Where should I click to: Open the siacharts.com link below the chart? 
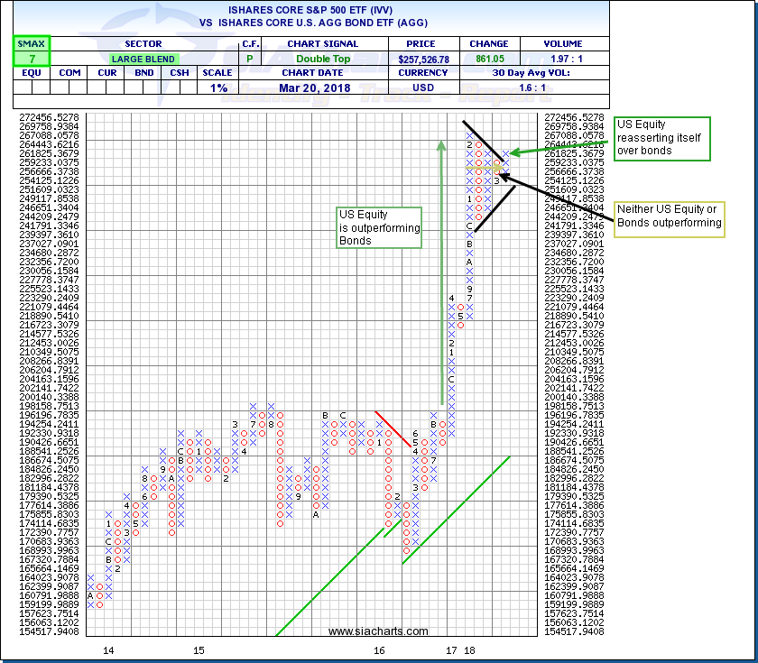365,631
